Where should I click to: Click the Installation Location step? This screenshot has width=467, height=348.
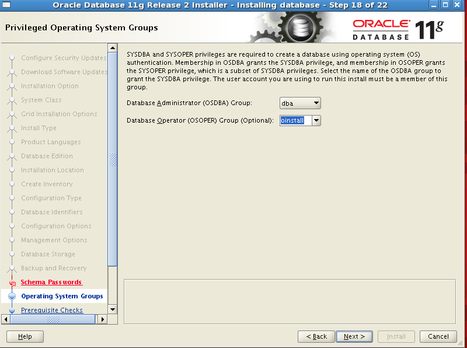[x=53, y=170]
